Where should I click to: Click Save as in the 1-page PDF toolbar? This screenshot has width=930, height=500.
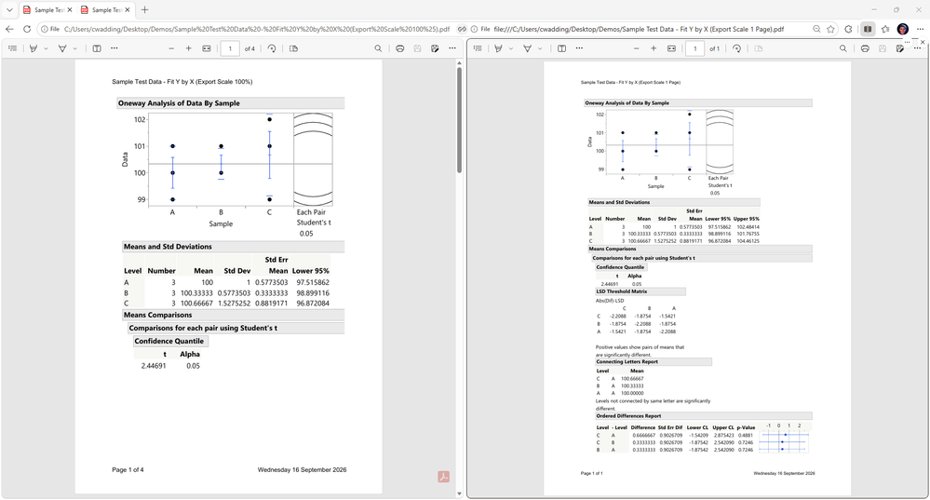pyautogui.click(x=900, y=48)
